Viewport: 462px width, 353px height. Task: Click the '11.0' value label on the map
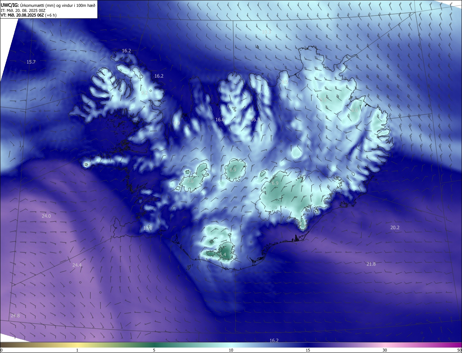[x=148, y=228]
